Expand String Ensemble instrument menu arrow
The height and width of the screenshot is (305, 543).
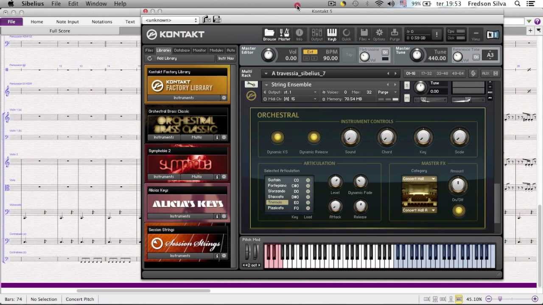pos(266,85)
